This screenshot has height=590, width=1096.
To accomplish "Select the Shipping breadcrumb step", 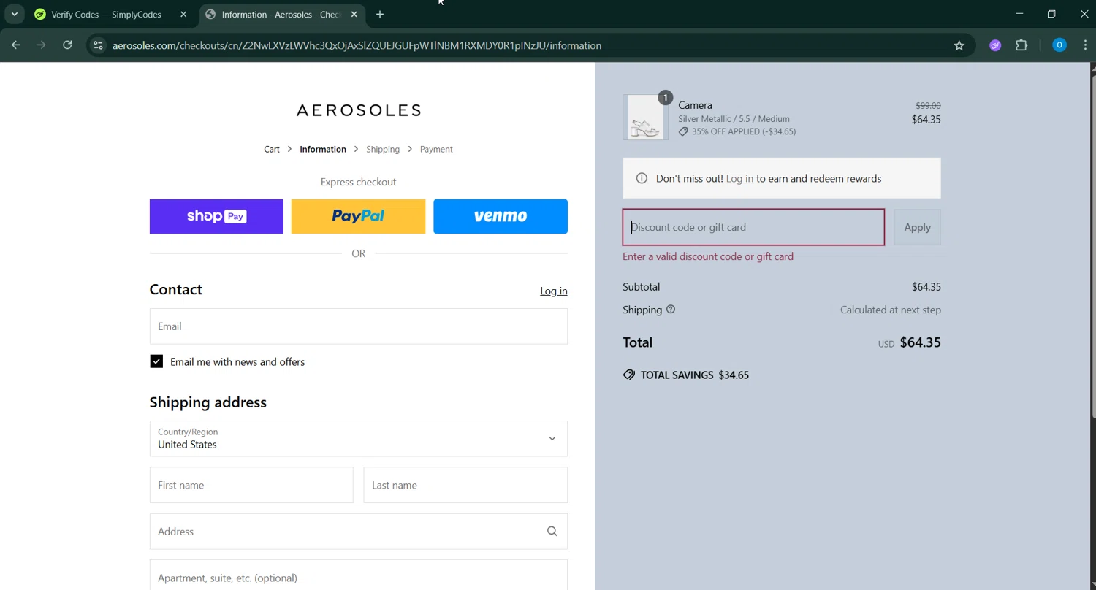I will coord(383,149).
